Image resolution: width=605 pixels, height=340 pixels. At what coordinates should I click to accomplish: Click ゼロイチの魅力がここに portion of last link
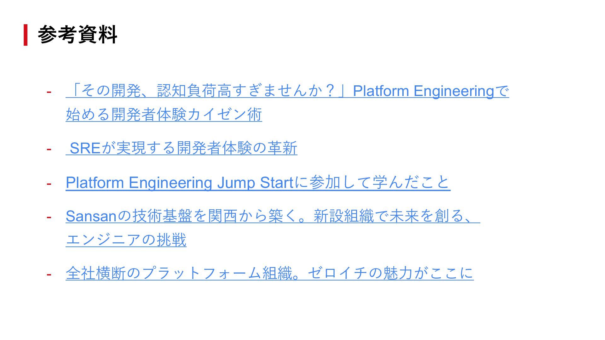[x=391, y=273]
